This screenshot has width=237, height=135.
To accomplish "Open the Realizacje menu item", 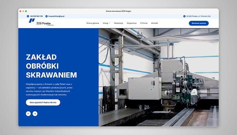I will pos(118,23).
